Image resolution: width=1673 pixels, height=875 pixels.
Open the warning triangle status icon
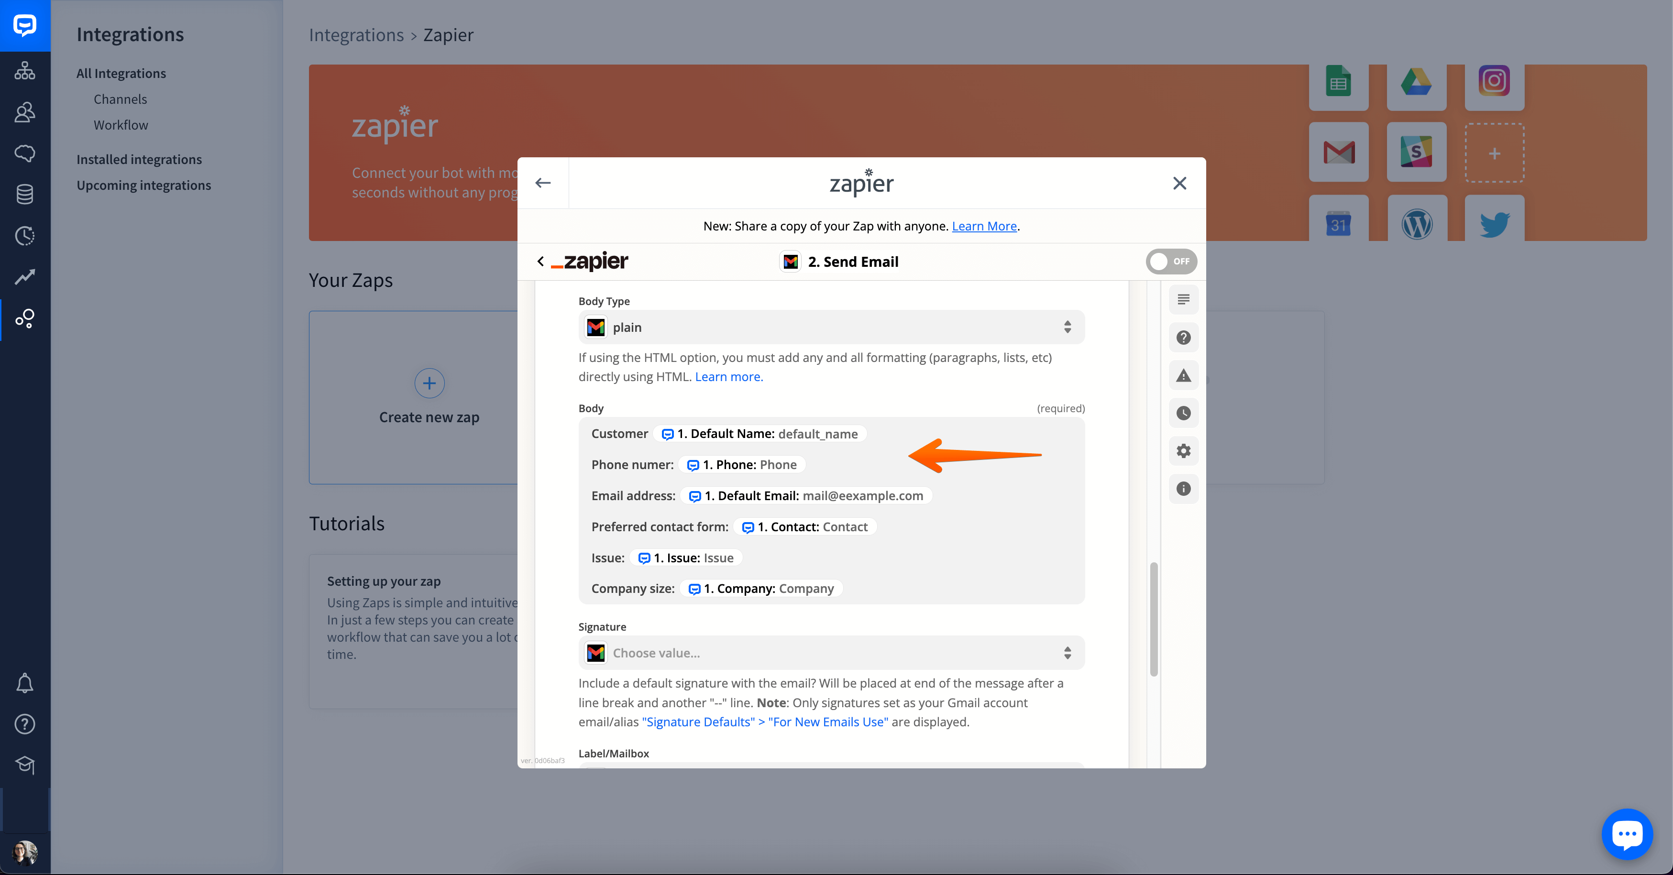[x=1183, y=375]
